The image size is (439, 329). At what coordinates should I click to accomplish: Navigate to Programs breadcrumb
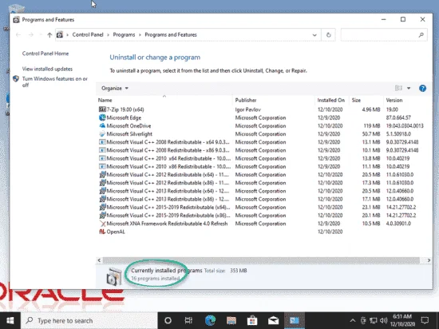pyautogui.click(x=124, y=34)
